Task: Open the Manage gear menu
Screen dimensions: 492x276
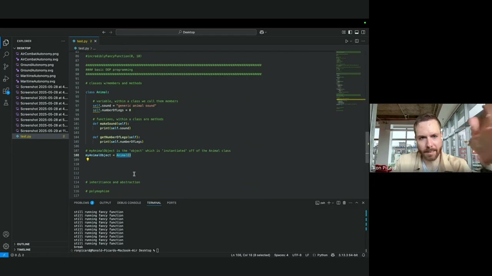Action: click(x=6, y=246)
